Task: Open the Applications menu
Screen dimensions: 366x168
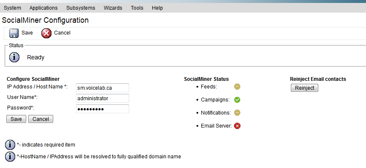Action: pos(43,8)
